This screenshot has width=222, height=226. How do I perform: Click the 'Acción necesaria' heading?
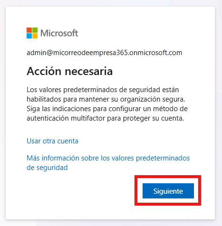click(x=69, y=71)
